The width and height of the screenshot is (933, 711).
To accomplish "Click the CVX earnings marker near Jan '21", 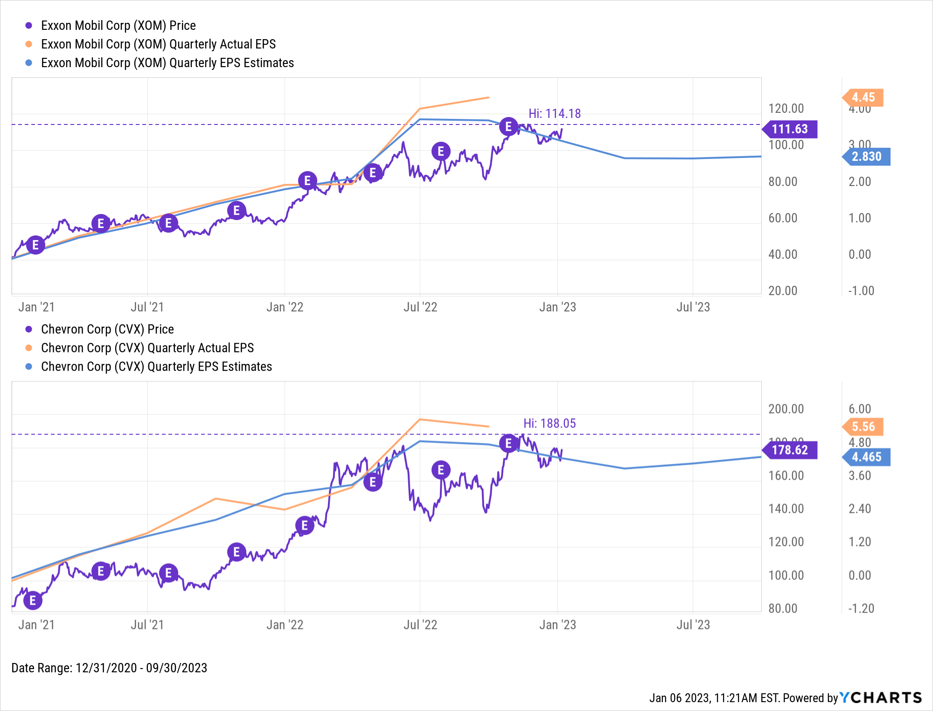I will (x=33, y=601).
